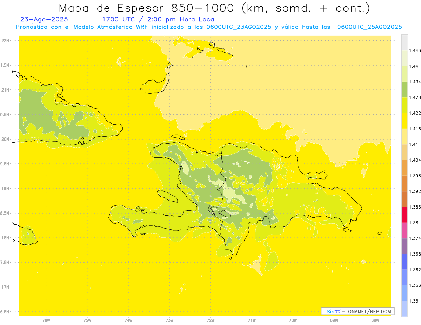Pick the tan 1.404–1.41 colorbar swatch
This screenshot has width=421, height=325.
pyautogui.click(x=405, y=152)
